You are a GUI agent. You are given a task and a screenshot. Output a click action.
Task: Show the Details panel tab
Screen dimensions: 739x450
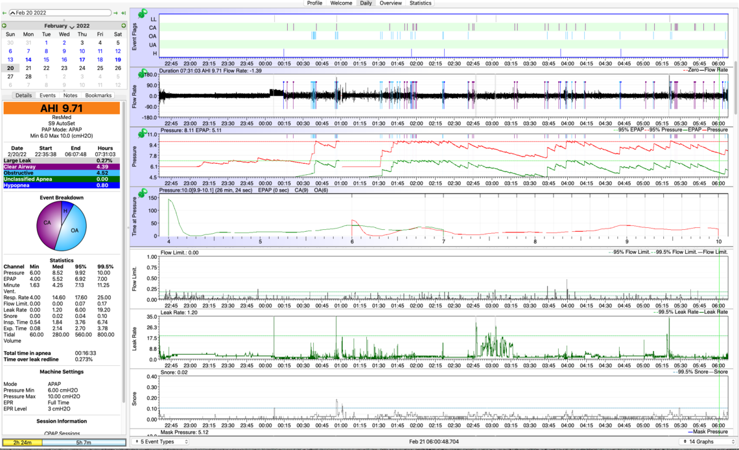coord(23,95)
